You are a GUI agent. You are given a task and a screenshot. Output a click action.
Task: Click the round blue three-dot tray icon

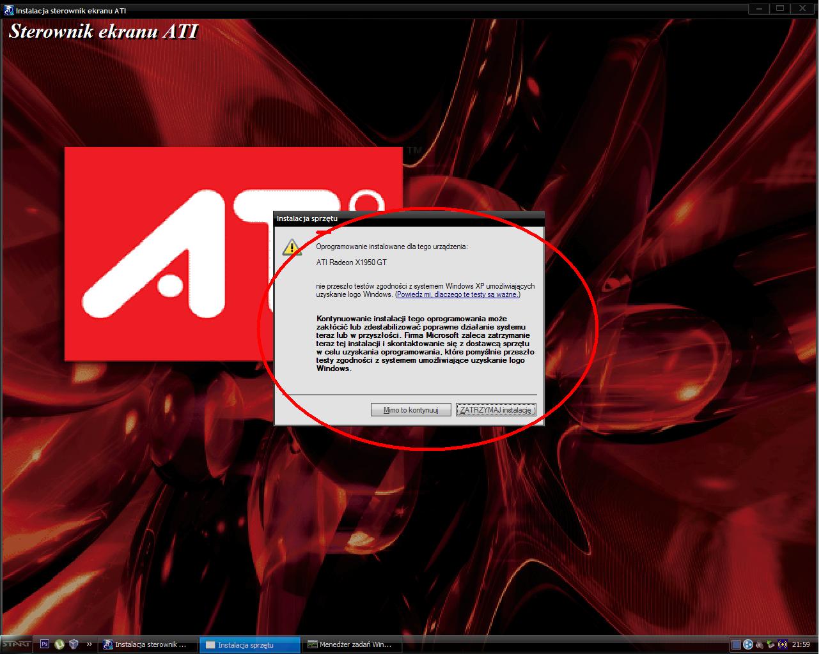coord(748,644)
